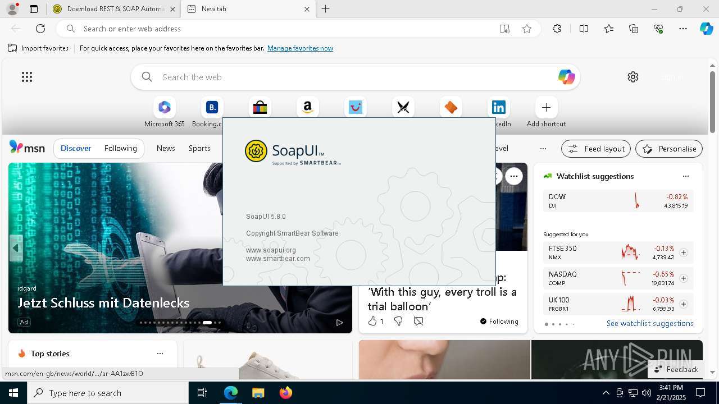Viewport: 719px width, 404px height.
Task: Click the Search the web box
Action: (356, 77)
